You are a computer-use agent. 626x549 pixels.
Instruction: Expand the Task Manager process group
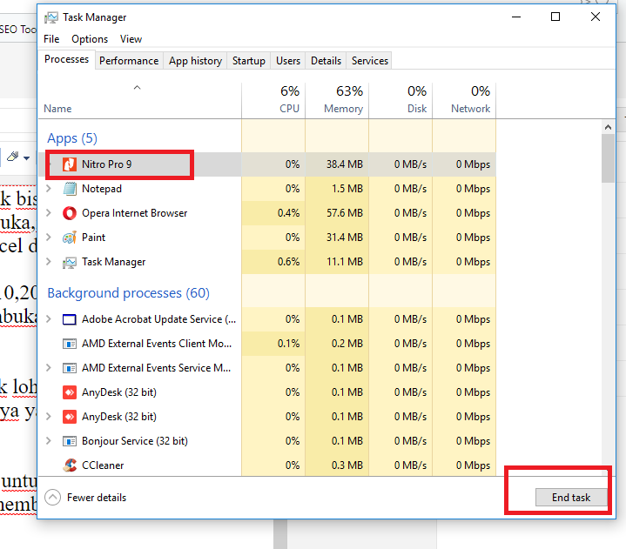click(49, 261)
